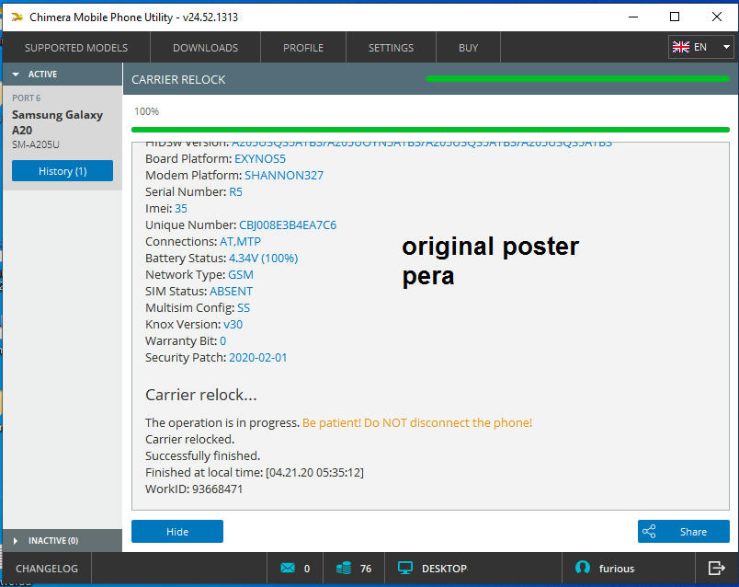Click the share network icon

tap(649, 531)
